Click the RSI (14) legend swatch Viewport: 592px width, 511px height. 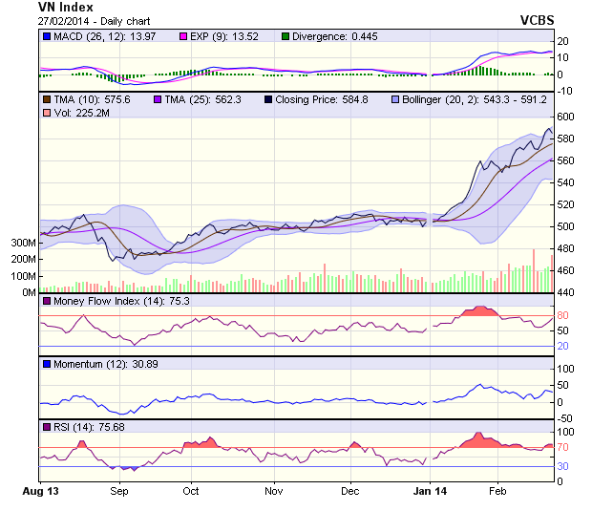[47, 426]
